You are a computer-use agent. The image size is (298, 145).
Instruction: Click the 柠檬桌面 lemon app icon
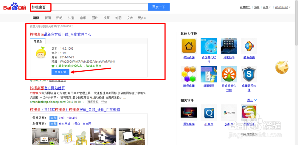41,53
